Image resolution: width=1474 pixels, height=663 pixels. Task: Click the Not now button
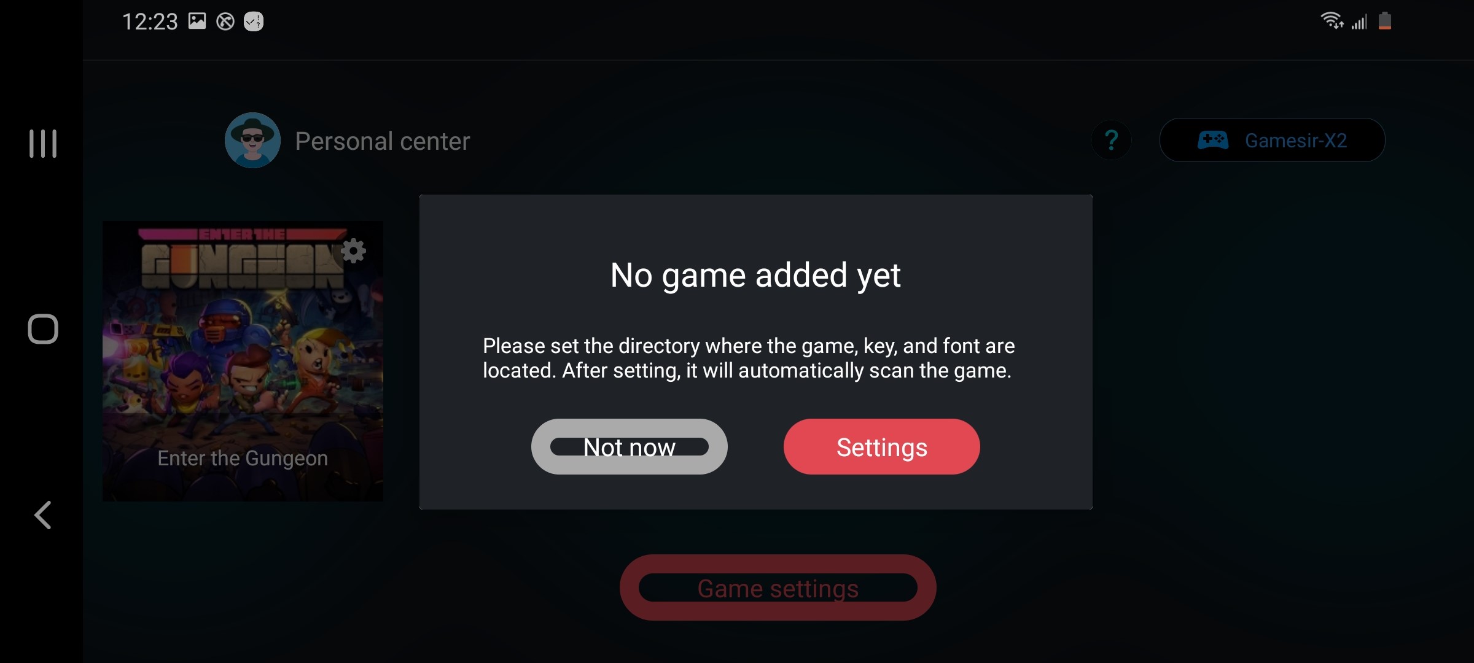[629, 446]
